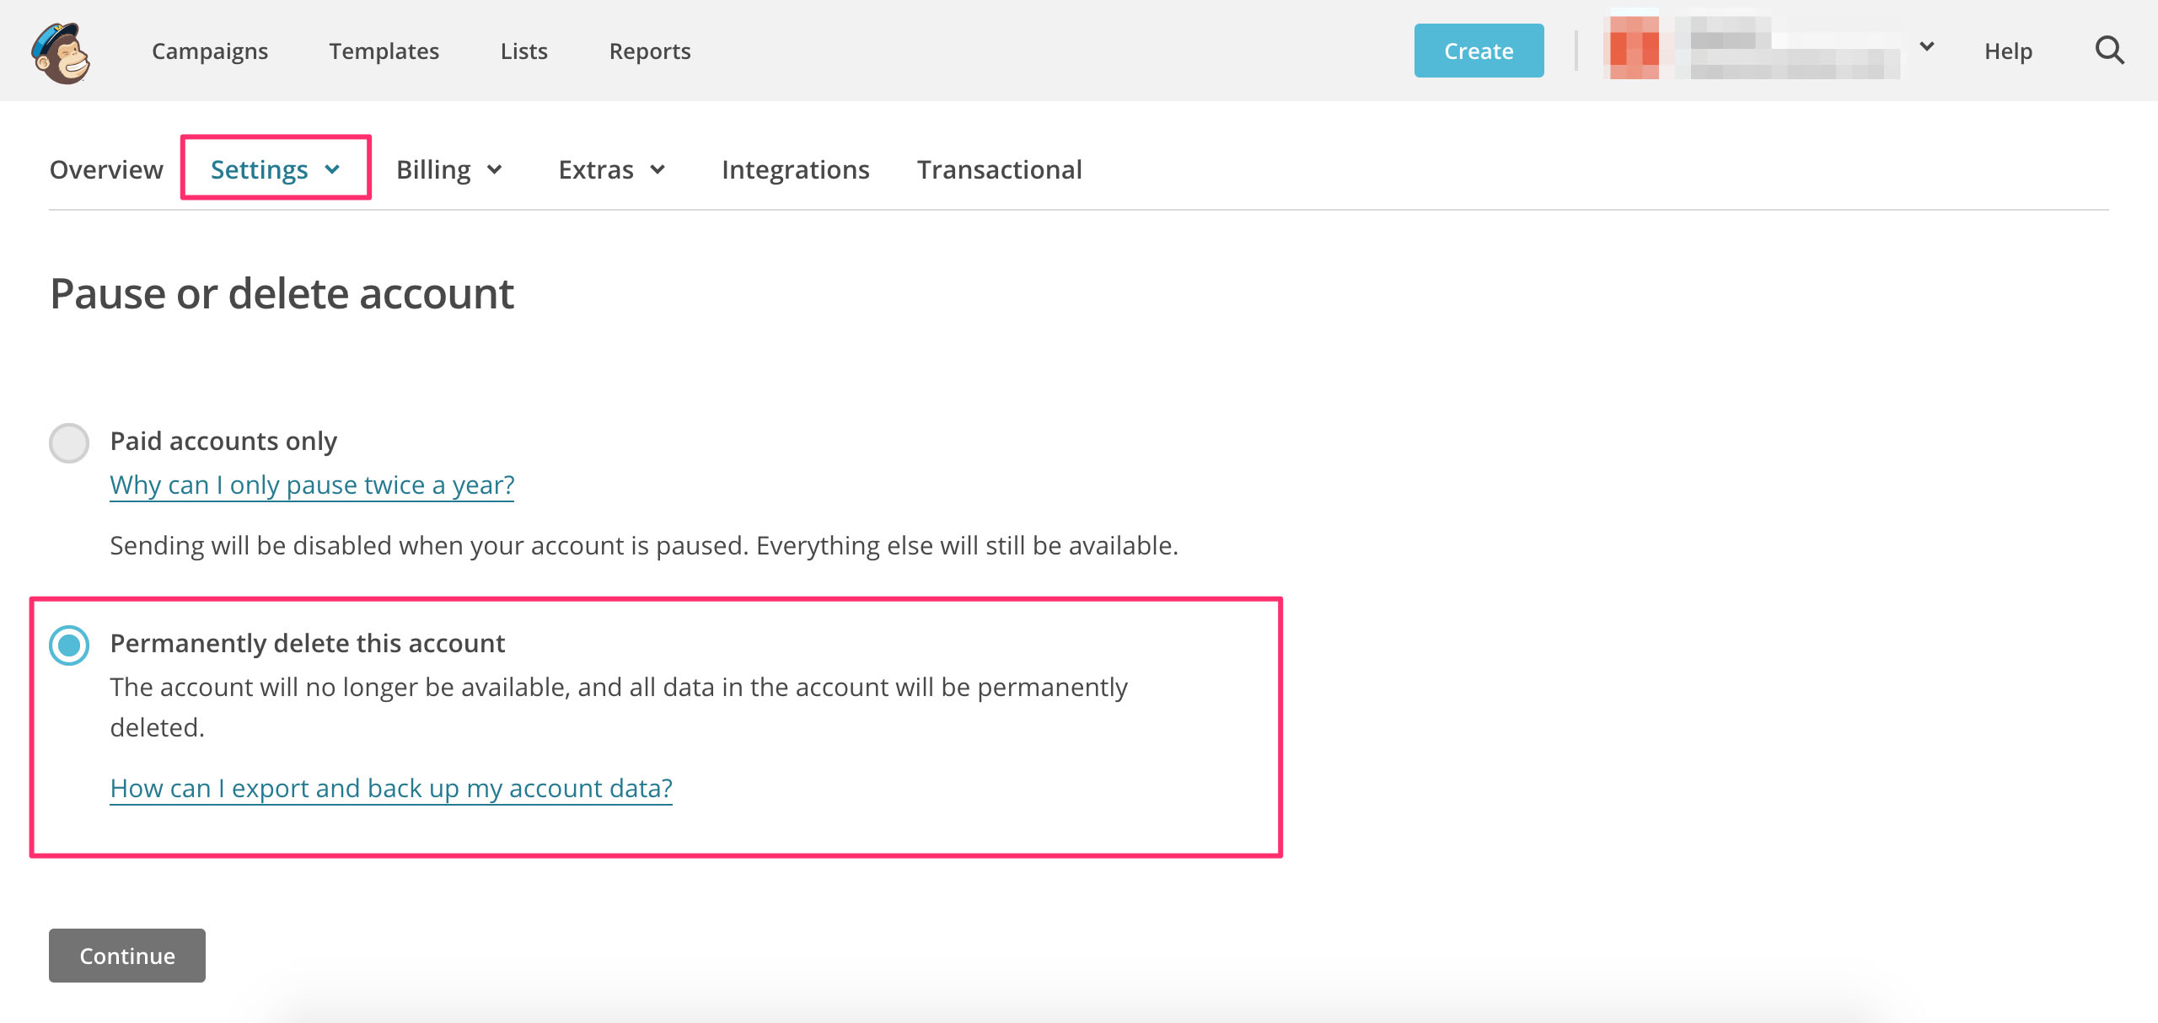Image resolution: width=2158 pixels, height=1023 pixels.
Task: Open the Lists page
Action: [x=523, y=51]
